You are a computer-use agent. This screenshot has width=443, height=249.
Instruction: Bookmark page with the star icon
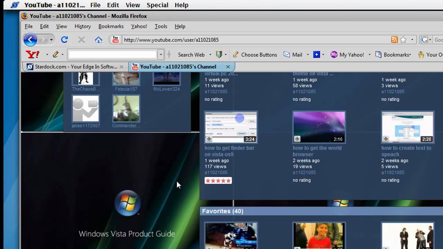point(403,40)
